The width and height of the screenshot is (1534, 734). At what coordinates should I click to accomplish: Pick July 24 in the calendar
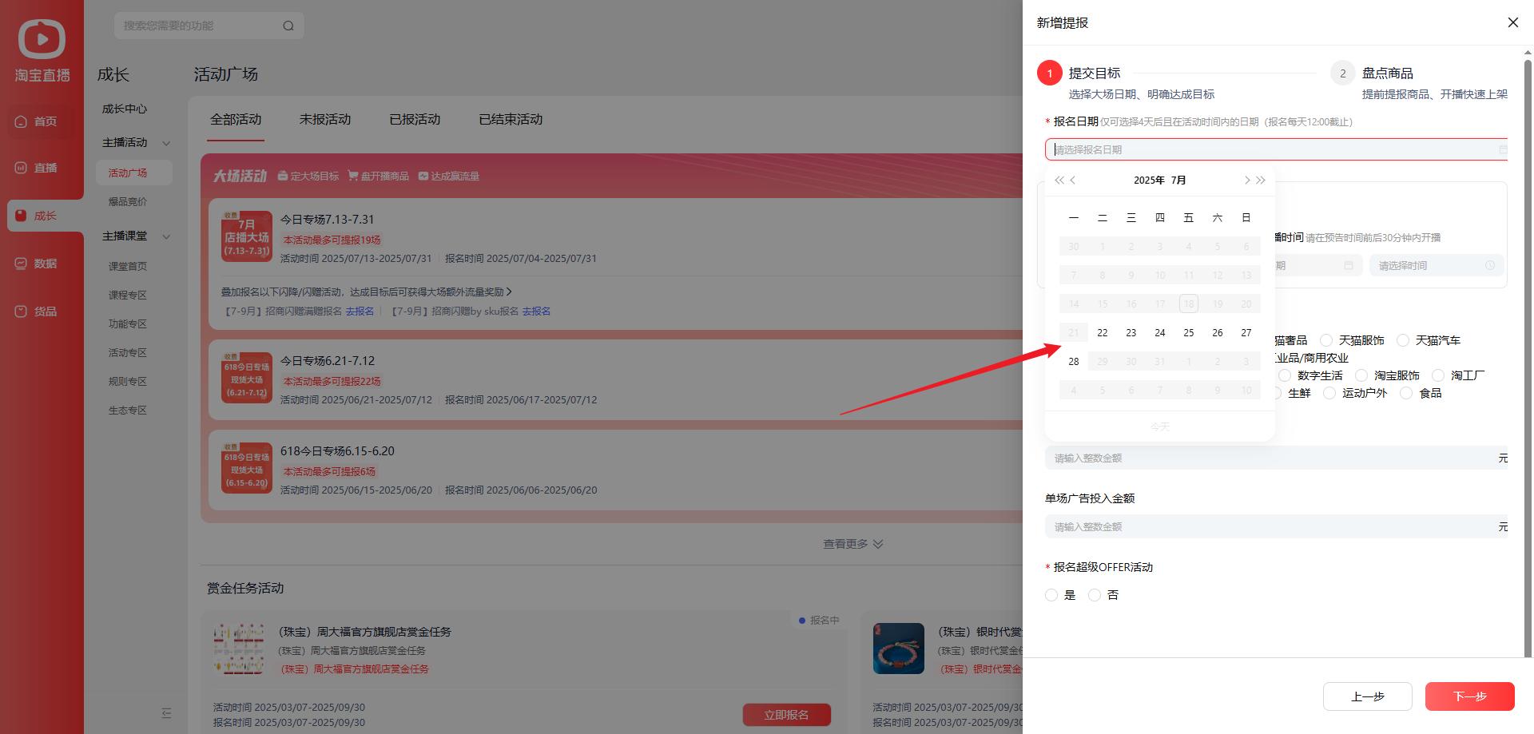(1159, 333)
